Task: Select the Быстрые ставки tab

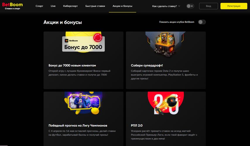Action: click(x=95, y=6)
